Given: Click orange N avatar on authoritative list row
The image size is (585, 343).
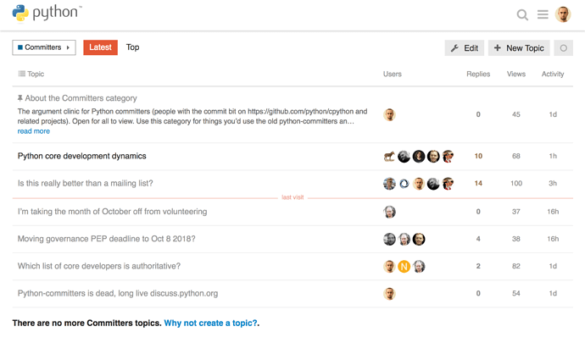Looking at the screenshot, I should 404,266.
